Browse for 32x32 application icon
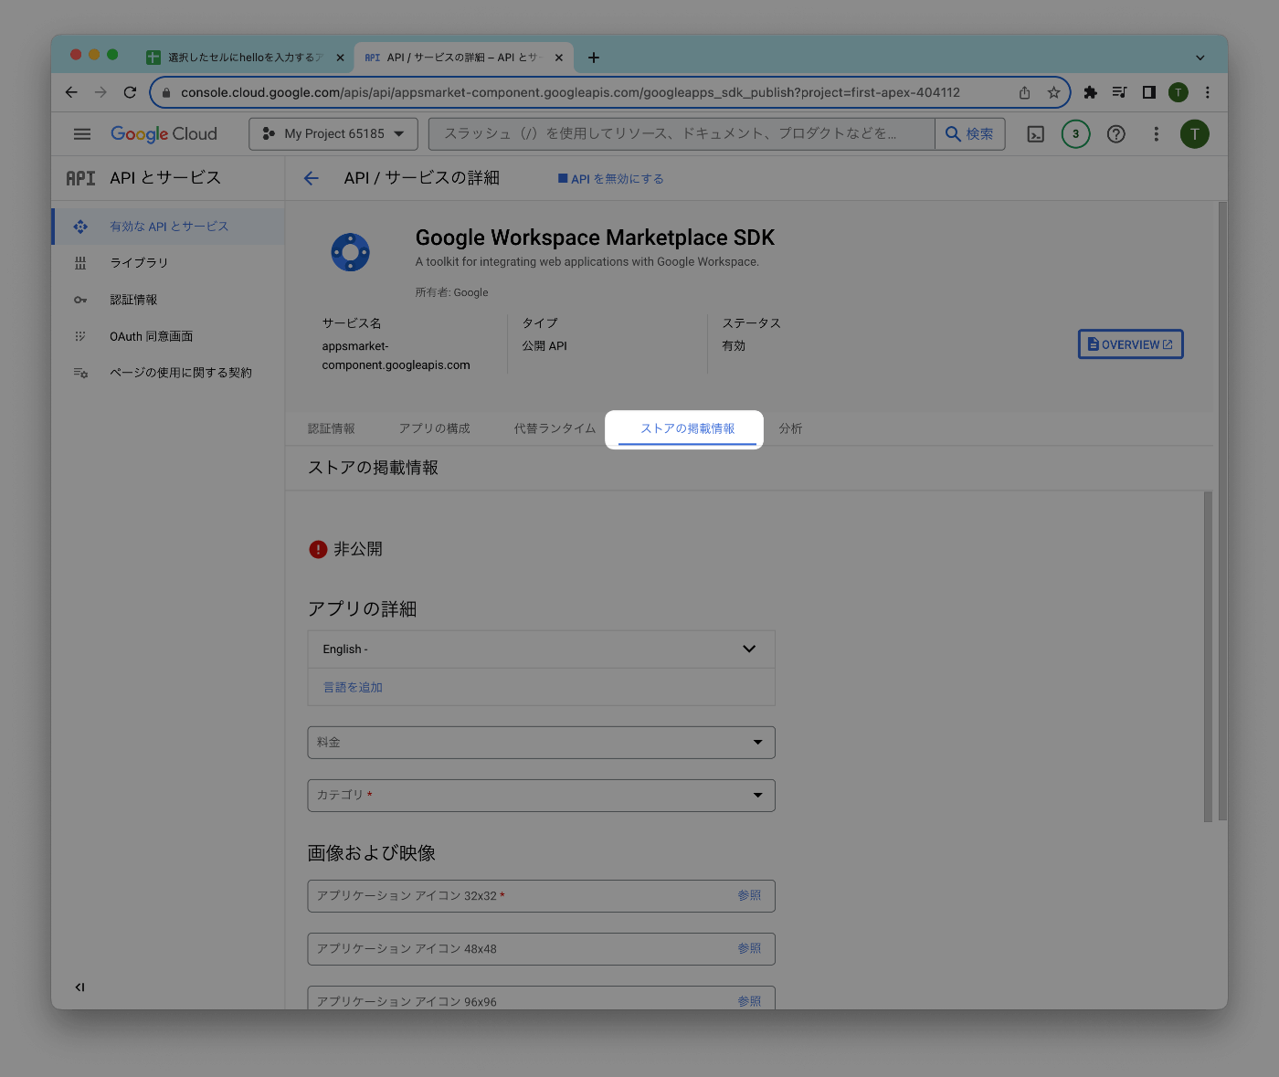Image resolution: width=1279 pixels, height=1077 pixels. coord(749,895)
